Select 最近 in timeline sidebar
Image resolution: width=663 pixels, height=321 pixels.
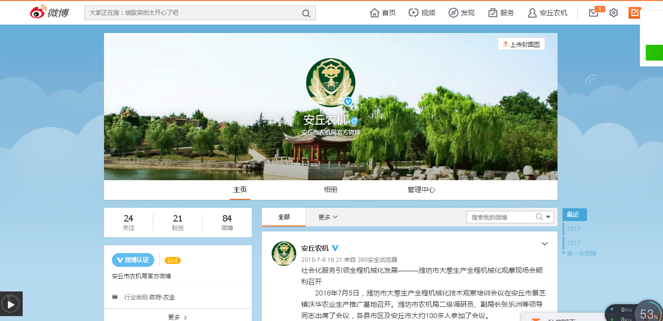pos(575,215)
